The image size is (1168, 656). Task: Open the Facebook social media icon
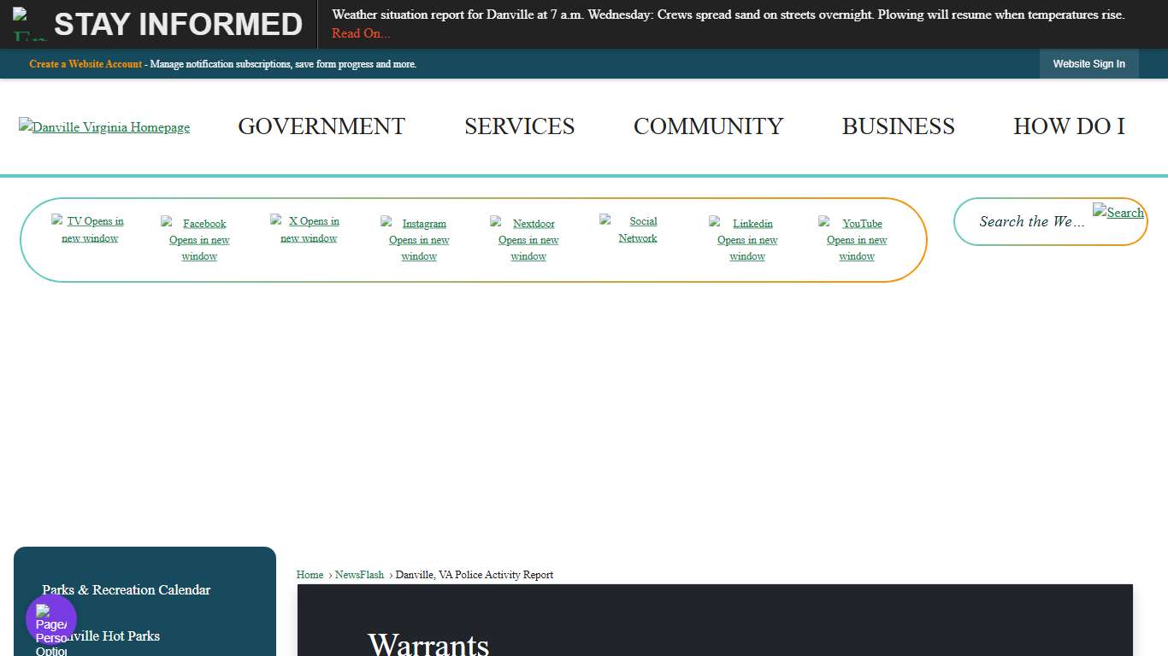198,239
